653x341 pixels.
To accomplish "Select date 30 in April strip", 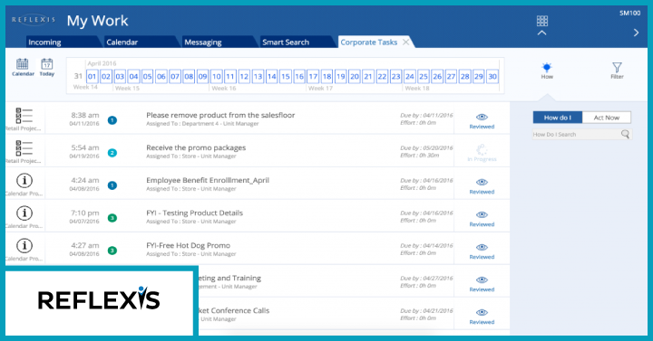I will [492, 76].
